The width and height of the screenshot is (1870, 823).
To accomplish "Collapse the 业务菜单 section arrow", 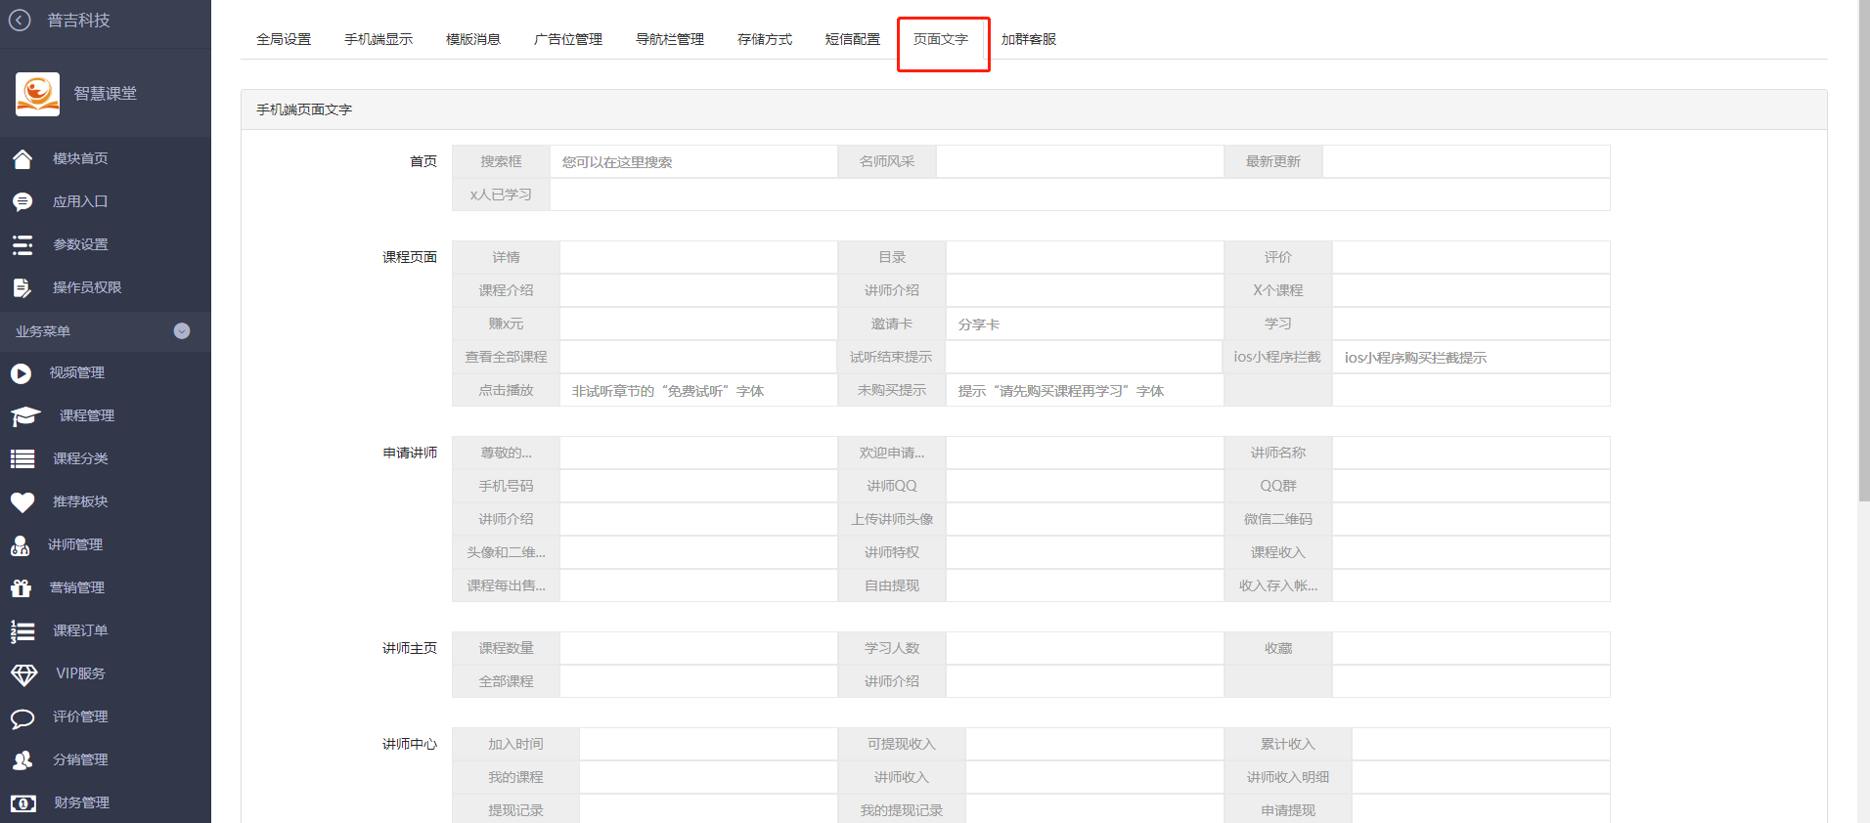I will pyautogui.click(x=182, y=331).
